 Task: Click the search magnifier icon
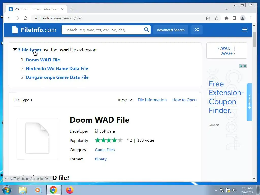pos(147,30)
